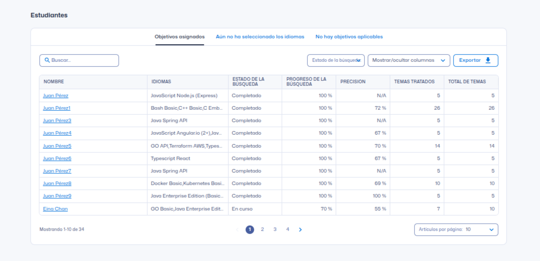Switch to Objetivos asignados tab
Image resolution: width=540 pixels, height=261 pixels.
(x=179, y=37)
